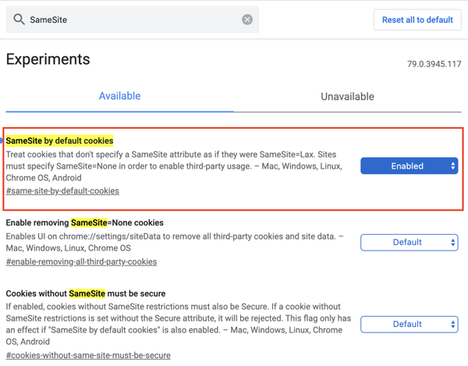Click the arrows on the first Default select
Image resolution: width=468 pixels, height=366 pixels.
click(452, 243)
